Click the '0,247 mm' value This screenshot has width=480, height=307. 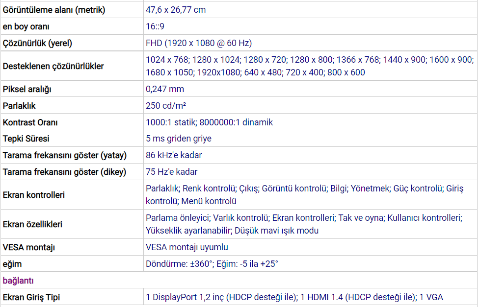click(165, 89)
